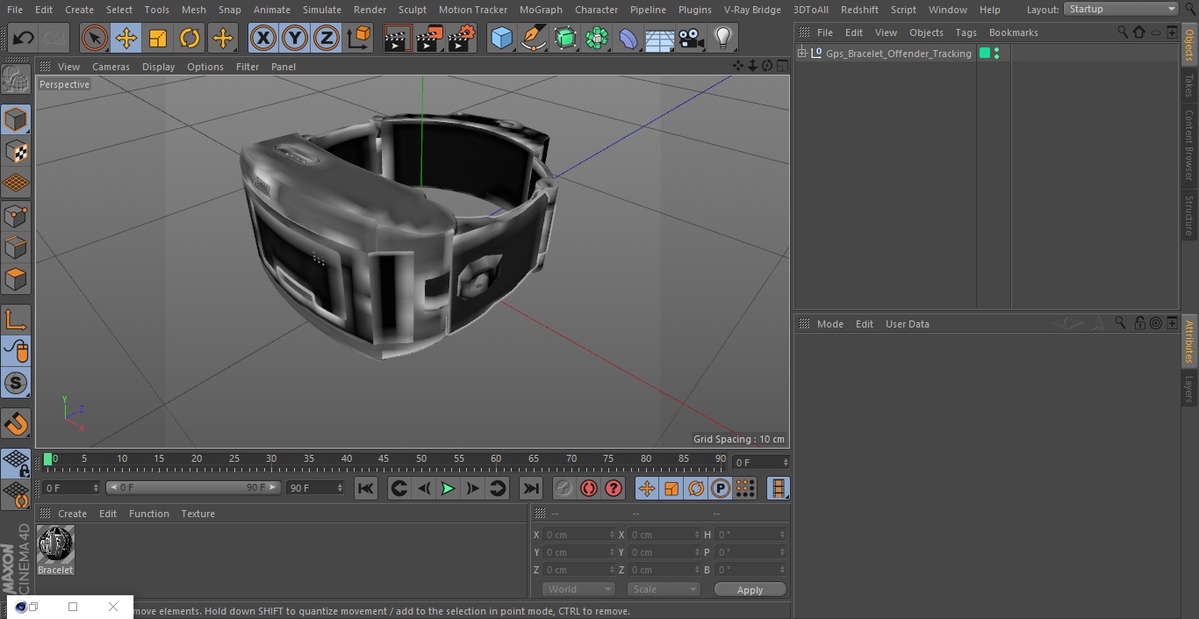This screenshot has width=1199, height=619.
Task: Add a Light object
Action: click(x=723, y=38)
